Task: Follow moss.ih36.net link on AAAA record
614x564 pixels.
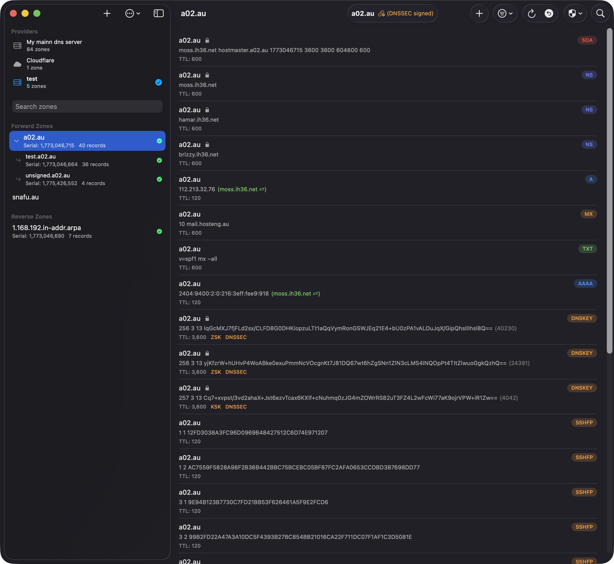Action: tap(295, 294)
